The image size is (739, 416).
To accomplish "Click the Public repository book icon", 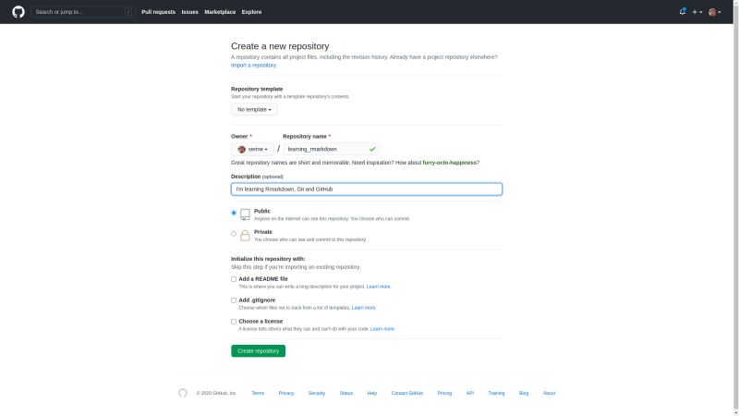I will click(245, 214).
